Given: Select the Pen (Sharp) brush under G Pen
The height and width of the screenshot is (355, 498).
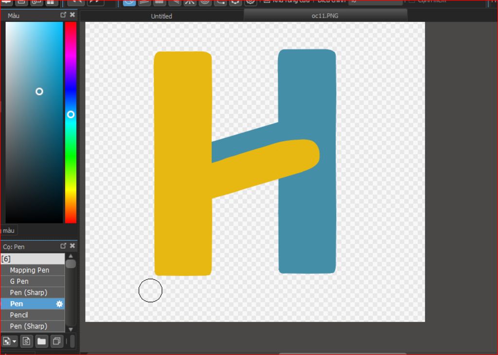Looking at the screenshot, I should point(33,292).
